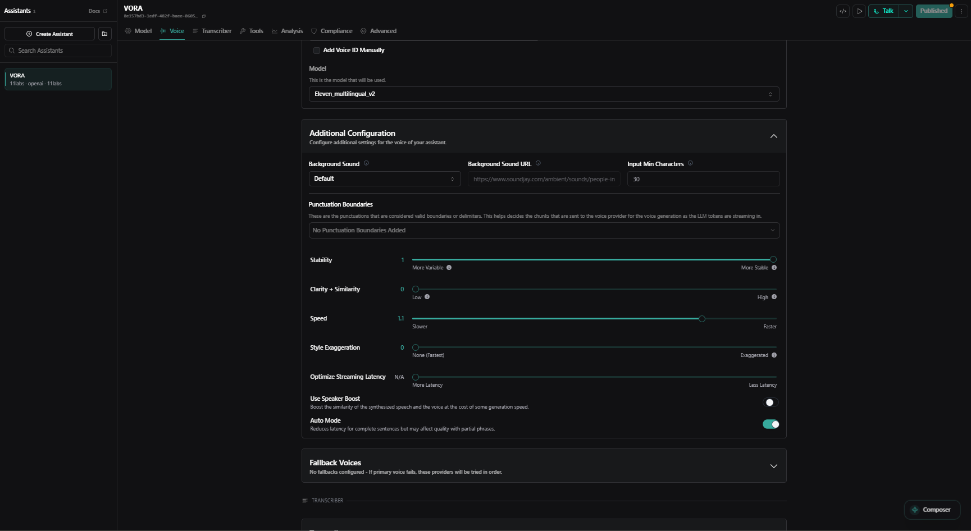
Task: Click info icon next to More Stable
Action: pos(774,268)
